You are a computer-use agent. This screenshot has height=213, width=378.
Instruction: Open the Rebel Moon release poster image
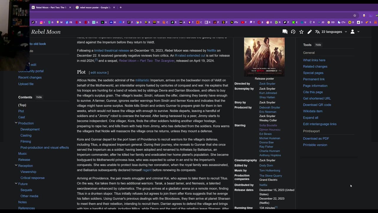click(264, 57)
